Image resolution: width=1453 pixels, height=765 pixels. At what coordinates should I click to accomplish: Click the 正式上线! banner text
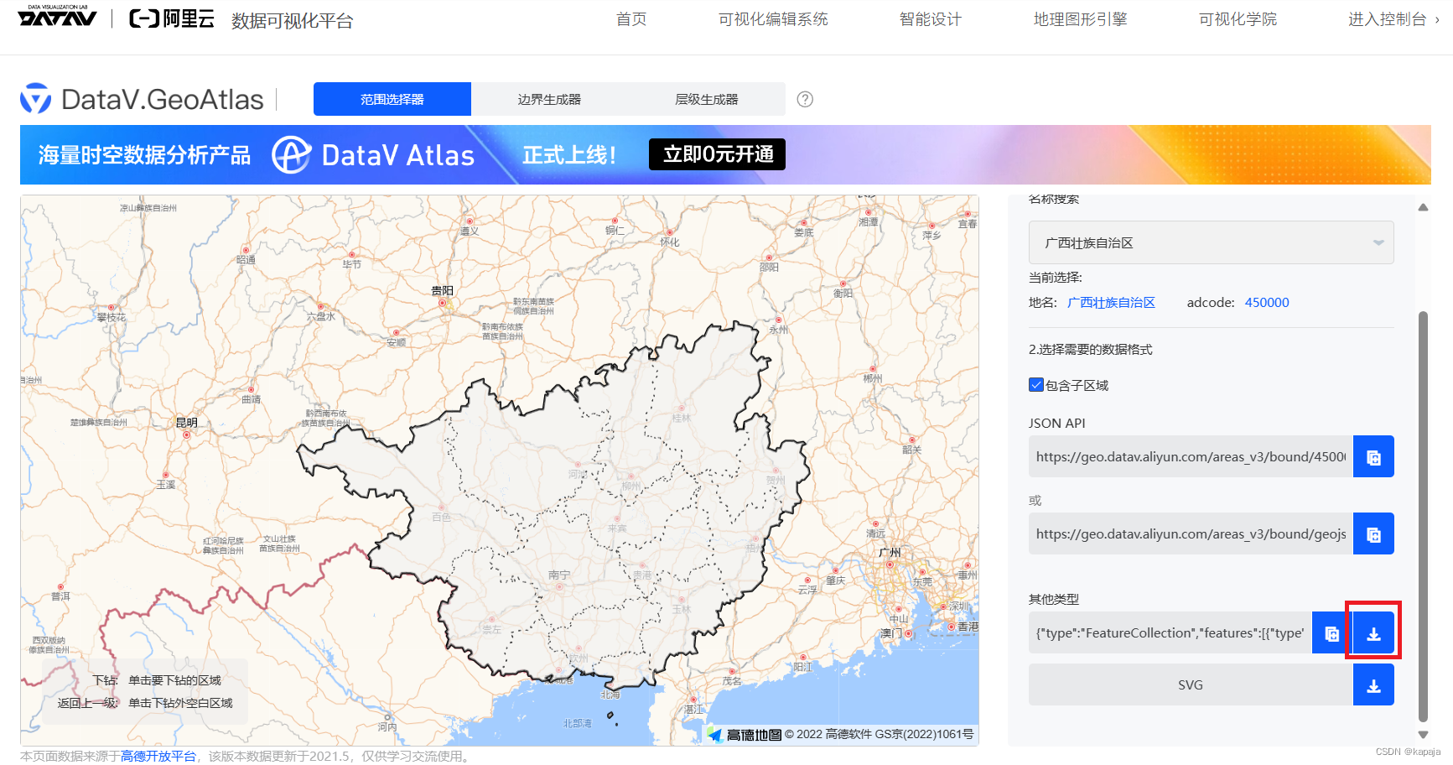569,155
